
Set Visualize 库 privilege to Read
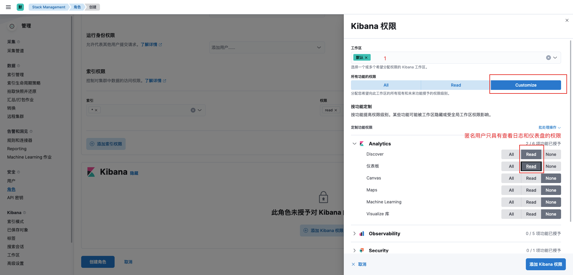click(531, 214)
